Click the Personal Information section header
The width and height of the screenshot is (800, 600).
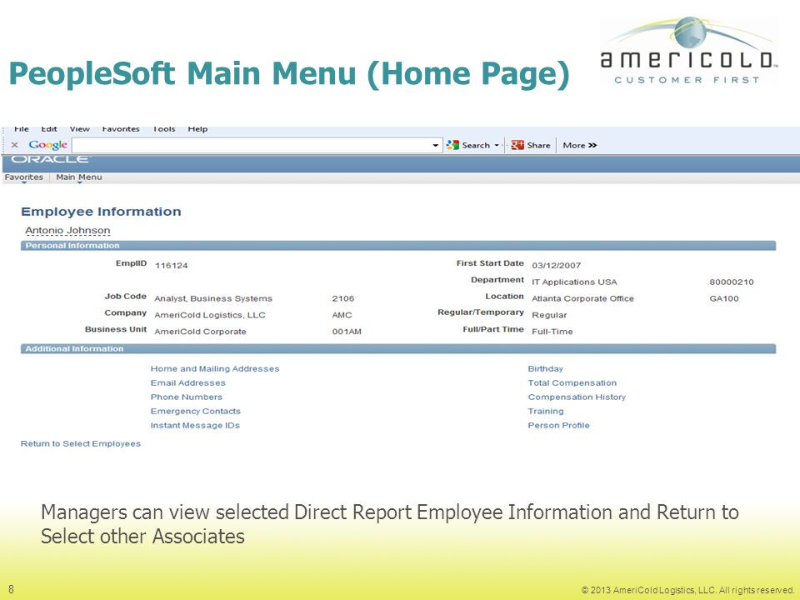(x=398, y=246)
